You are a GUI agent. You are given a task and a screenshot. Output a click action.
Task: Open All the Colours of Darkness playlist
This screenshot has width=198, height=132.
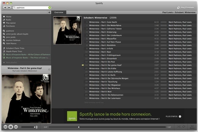(x=28, y=55)
